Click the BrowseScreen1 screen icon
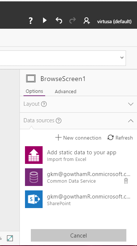 pyautogui.click(x=31, y=78)
